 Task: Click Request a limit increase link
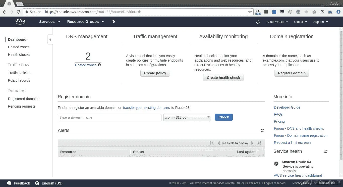(293, 143)
